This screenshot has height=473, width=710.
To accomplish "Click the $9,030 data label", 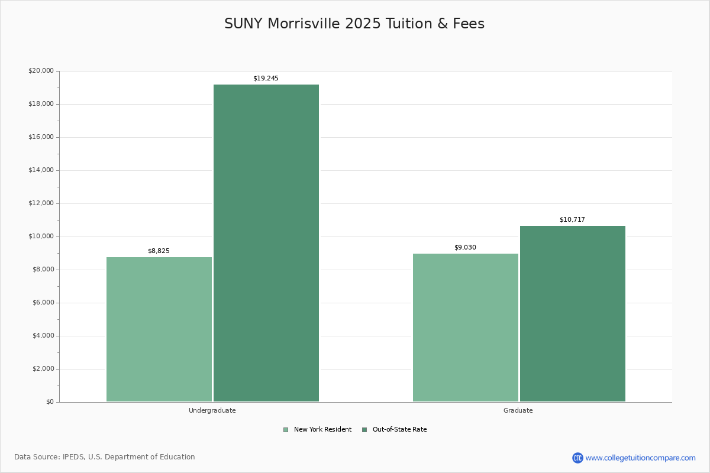I will [465, 247].
